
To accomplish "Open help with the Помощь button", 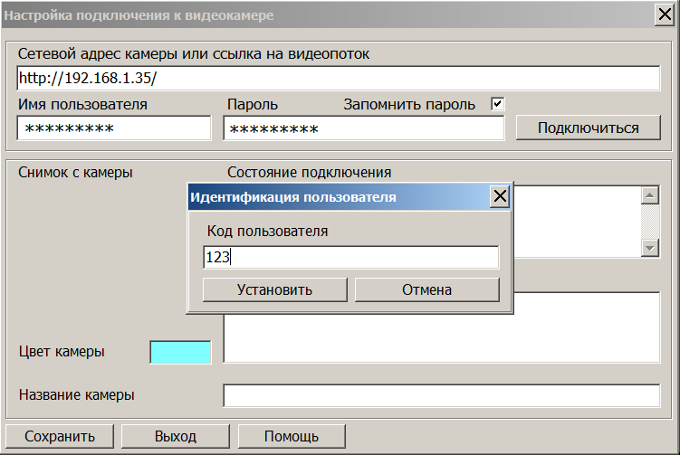I will (x=291, y=436).
